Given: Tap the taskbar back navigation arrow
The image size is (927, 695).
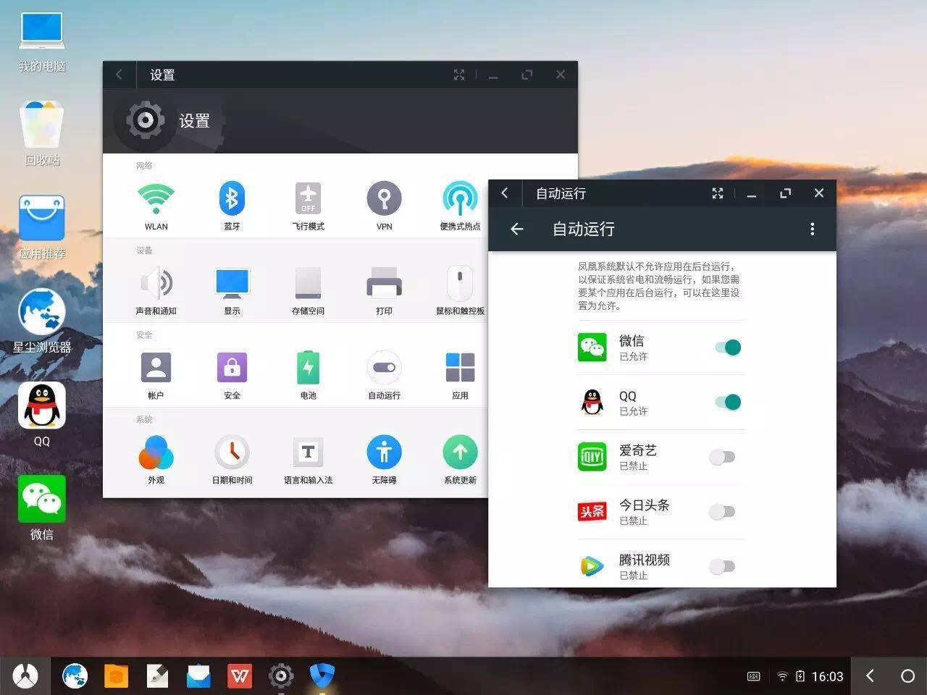Looking at the screenshot, I should [x=871, y=675].
